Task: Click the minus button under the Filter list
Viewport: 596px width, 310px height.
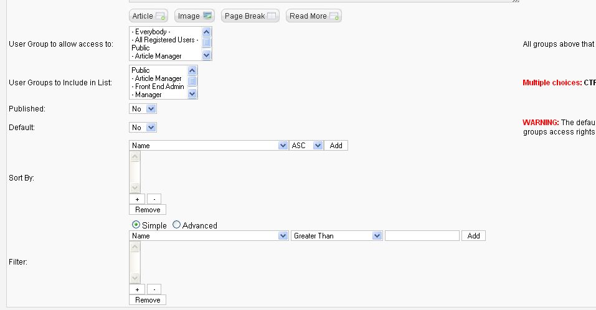Action: pyautogui.click(x=154, y=289)
